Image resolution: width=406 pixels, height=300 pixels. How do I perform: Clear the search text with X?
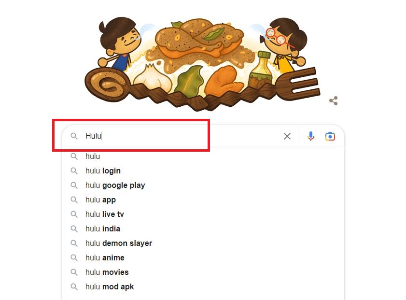287,136
